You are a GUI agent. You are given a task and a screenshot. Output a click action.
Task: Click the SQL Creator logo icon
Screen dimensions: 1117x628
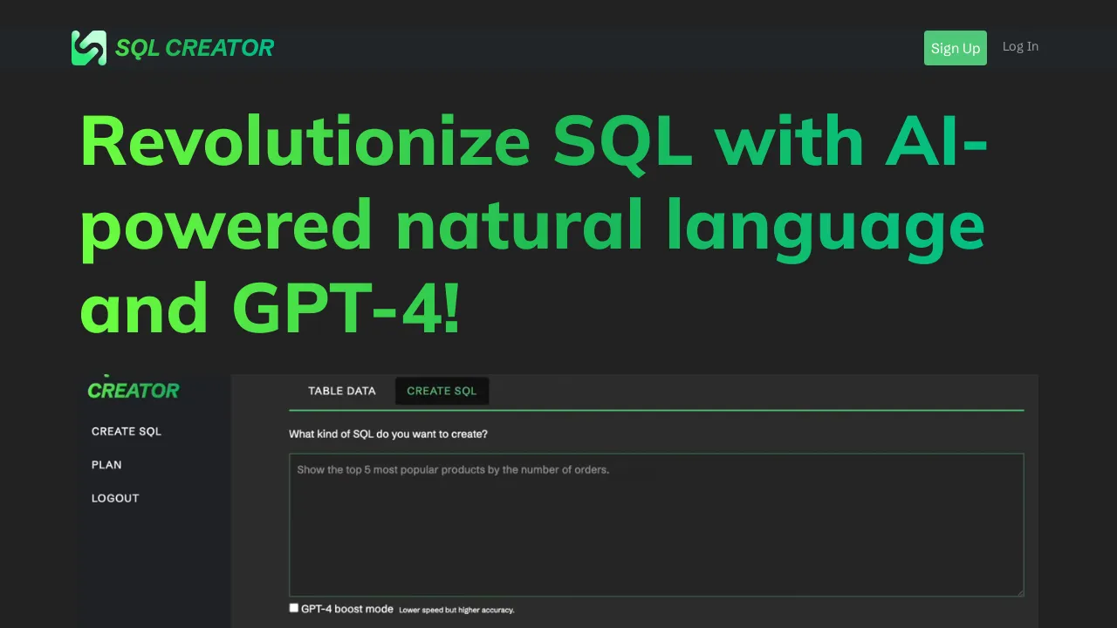[x=88, y=48]
